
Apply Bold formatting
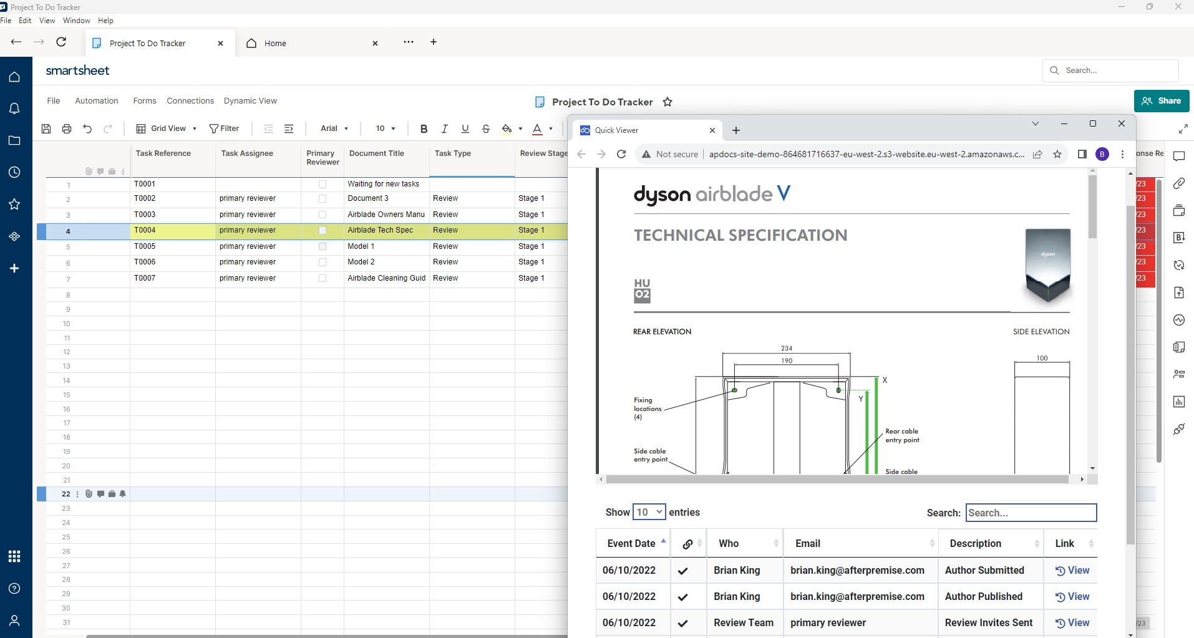click(x=424, y=128)
